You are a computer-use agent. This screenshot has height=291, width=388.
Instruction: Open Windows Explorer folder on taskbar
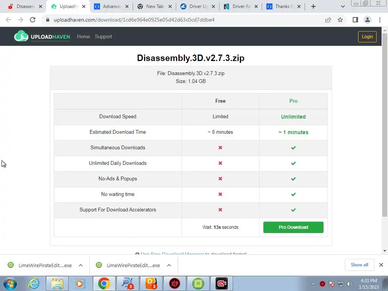(57, 283)
